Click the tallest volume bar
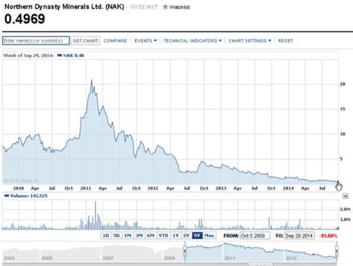353x266 pixels. [x=96, y=215]
